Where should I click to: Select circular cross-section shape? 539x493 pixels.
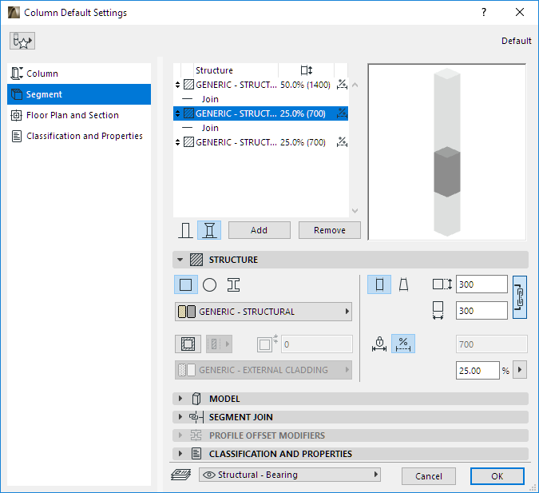pyautogui.click(x=209, y=285)
